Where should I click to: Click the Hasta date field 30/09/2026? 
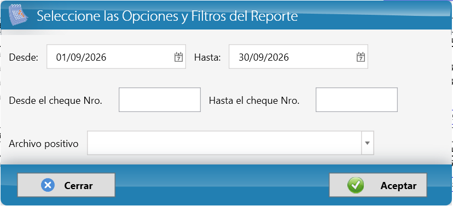point(298,56)
